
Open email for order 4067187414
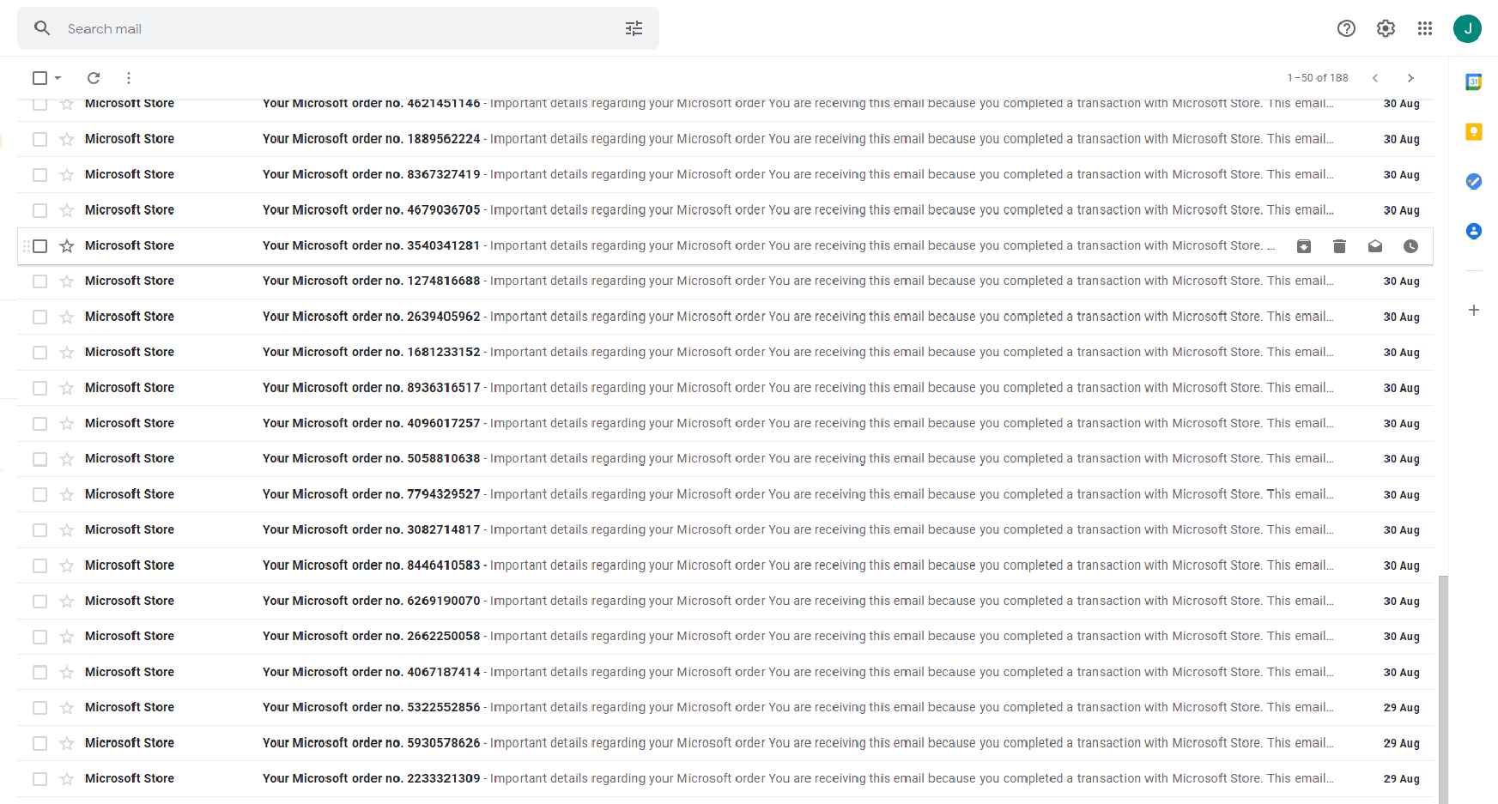(x=725, y=673)
